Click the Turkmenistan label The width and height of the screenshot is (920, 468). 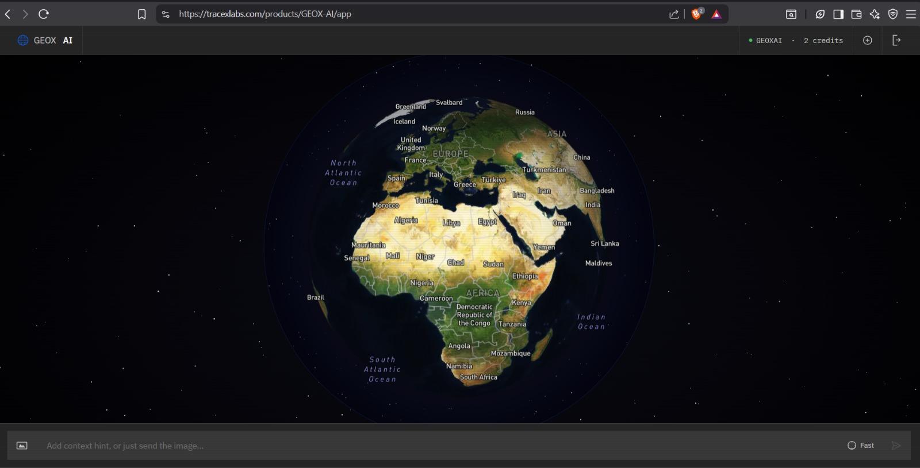(x=544, y=170)
